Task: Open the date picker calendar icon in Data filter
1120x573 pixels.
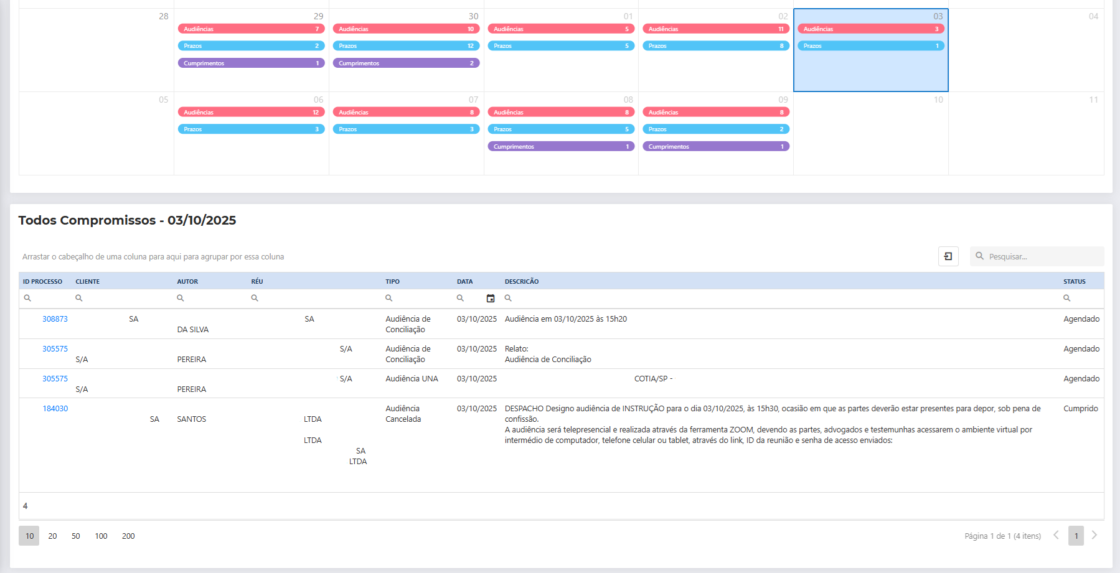Action: (x=491, y=299)
